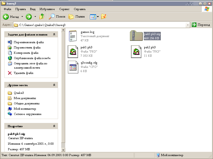The width and height of the screenshot is (213, 159).
Task: Click the folder-with-checkmark toolbar icon
Action: tap(104, 17)
